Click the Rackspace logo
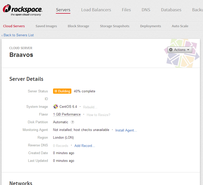The height and width of the screenshot is (185, 203). (x=23, y=10)
